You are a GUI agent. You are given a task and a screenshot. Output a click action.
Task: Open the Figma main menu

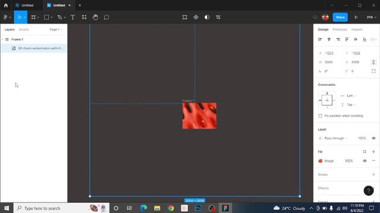[x=7, y=17]
